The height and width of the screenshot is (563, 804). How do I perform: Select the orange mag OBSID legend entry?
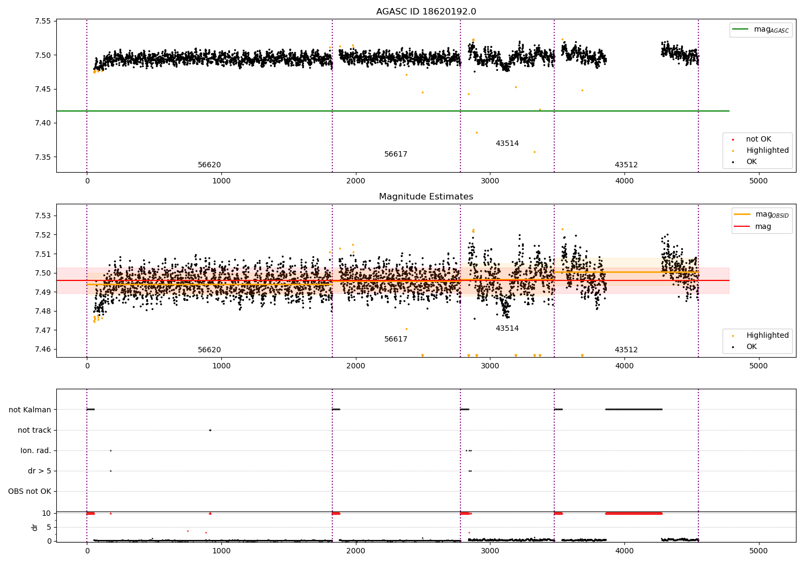(x=762, y=214)
